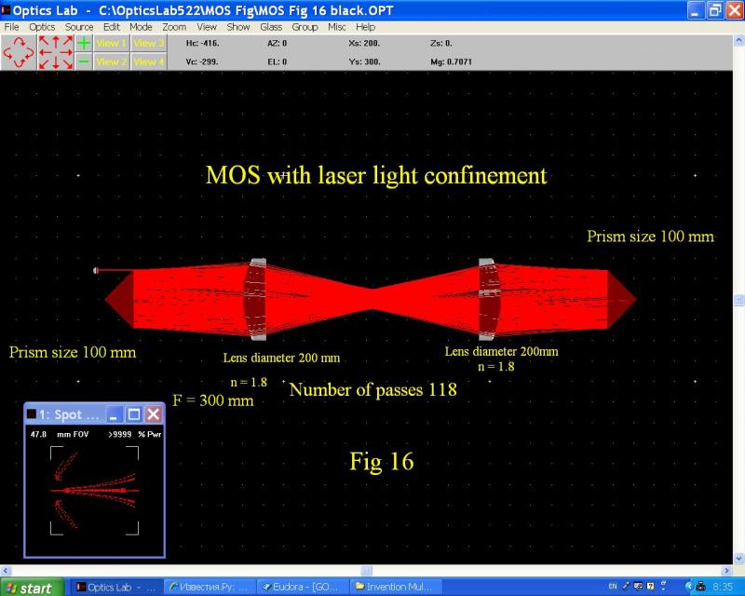Open the Optics menu
745x596 pixels.
pos(42,27)
